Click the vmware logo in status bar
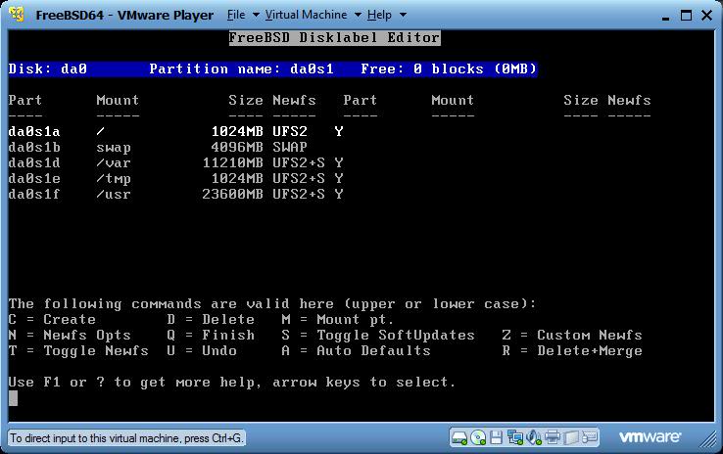 pos(650,437)
